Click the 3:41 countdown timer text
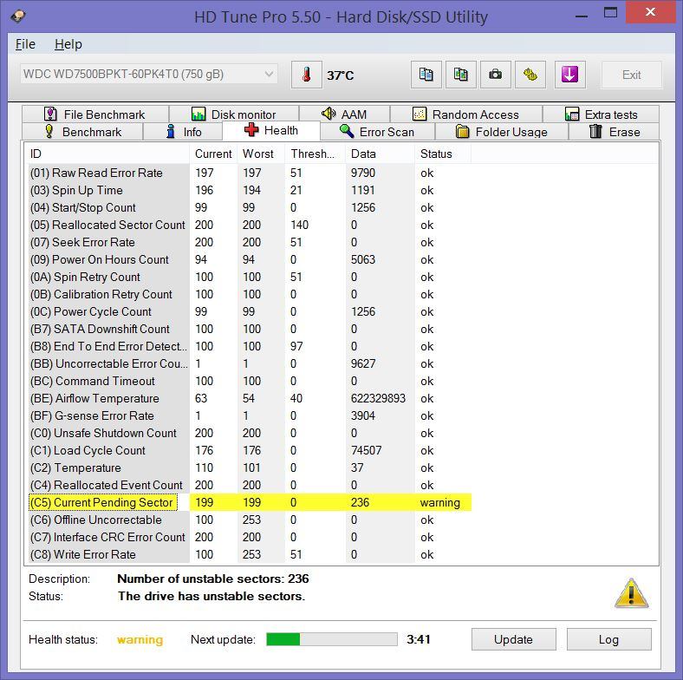The height and width of the screenshot is (680, 683). pyautogui.click(x=418, y=639)
